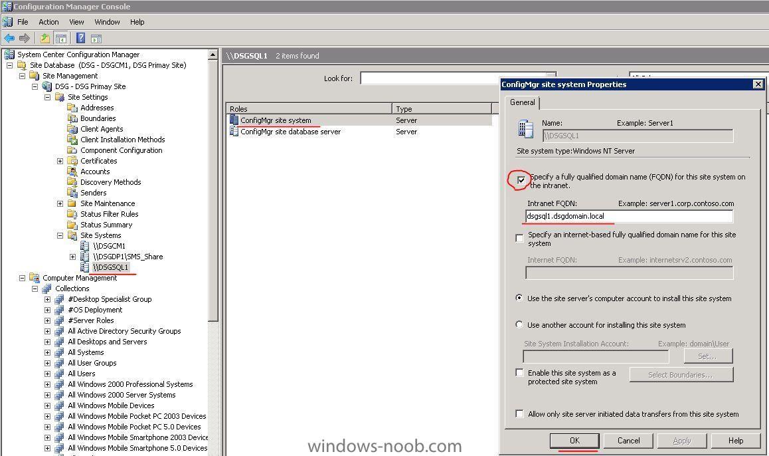This screenshot has height=456, width=769.
Task: Select the #Desktop Specialist Group collection
Action: coord(110,299)
